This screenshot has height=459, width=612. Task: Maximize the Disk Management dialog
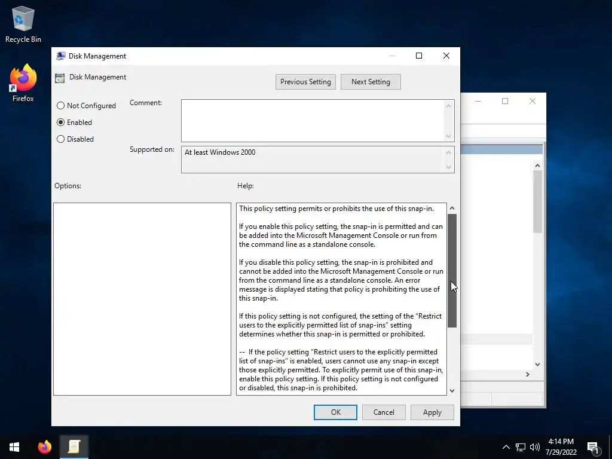[x=419, y=56]
